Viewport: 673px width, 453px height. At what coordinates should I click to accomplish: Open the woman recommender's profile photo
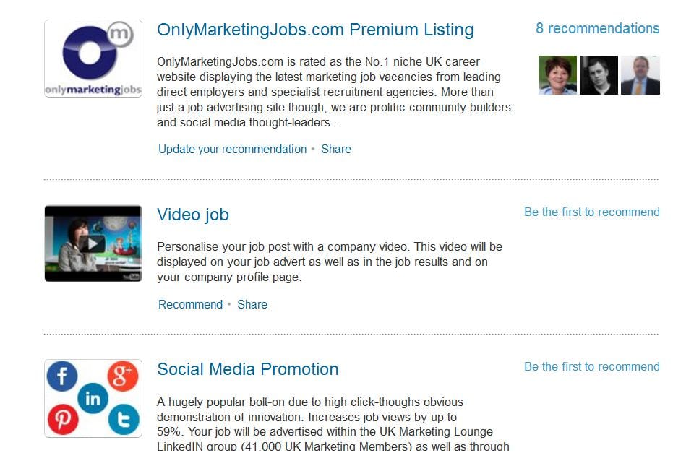click(557, 75)
